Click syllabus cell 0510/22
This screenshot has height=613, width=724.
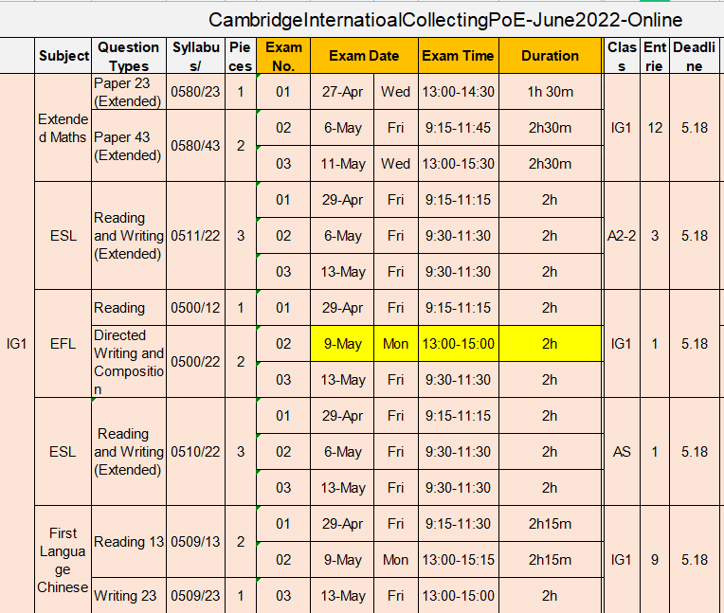tap(196, 452)
